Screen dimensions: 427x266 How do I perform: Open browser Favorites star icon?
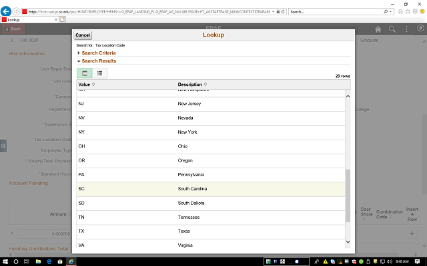(408, 11)
